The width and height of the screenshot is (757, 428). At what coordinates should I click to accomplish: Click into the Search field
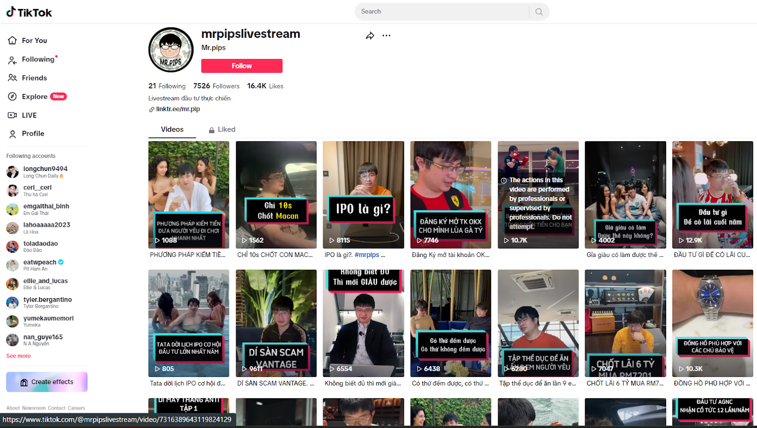(442, 12)
